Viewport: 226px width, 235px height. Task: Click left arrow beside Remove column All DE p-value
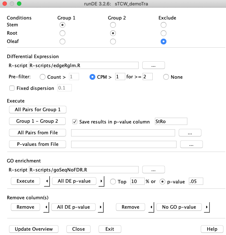pos(46,207)
